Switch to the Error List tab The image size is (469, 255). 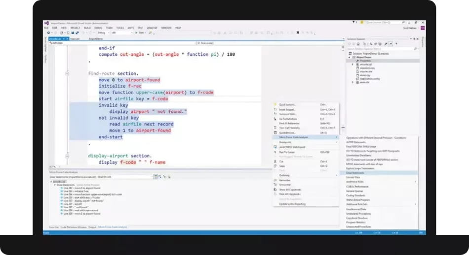[54, 227]
